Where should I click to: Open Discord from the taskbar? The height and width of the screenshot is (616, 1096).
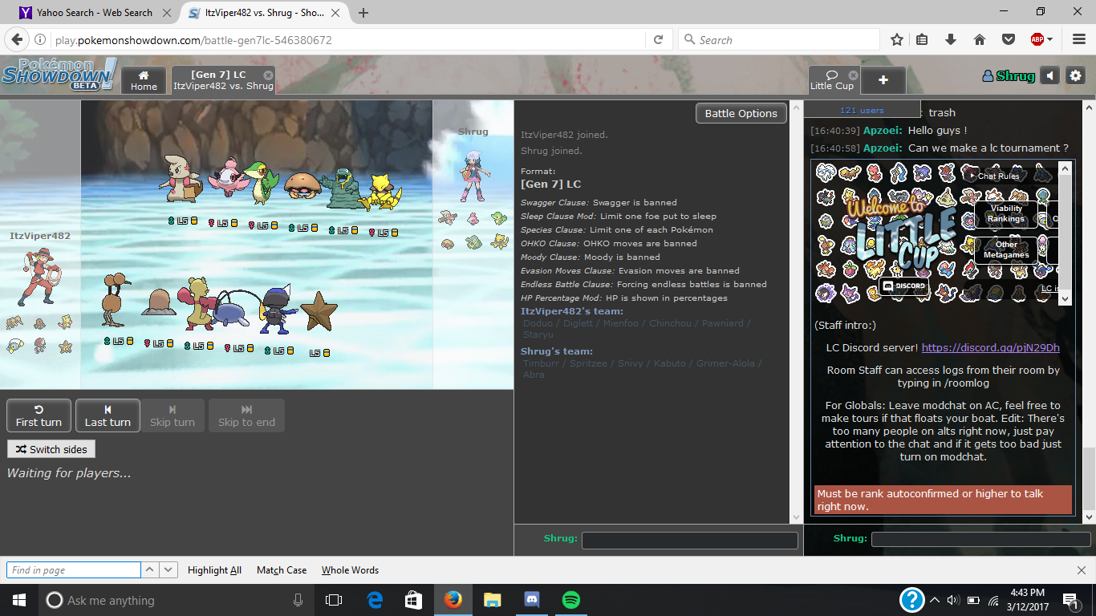pos(531,600)
